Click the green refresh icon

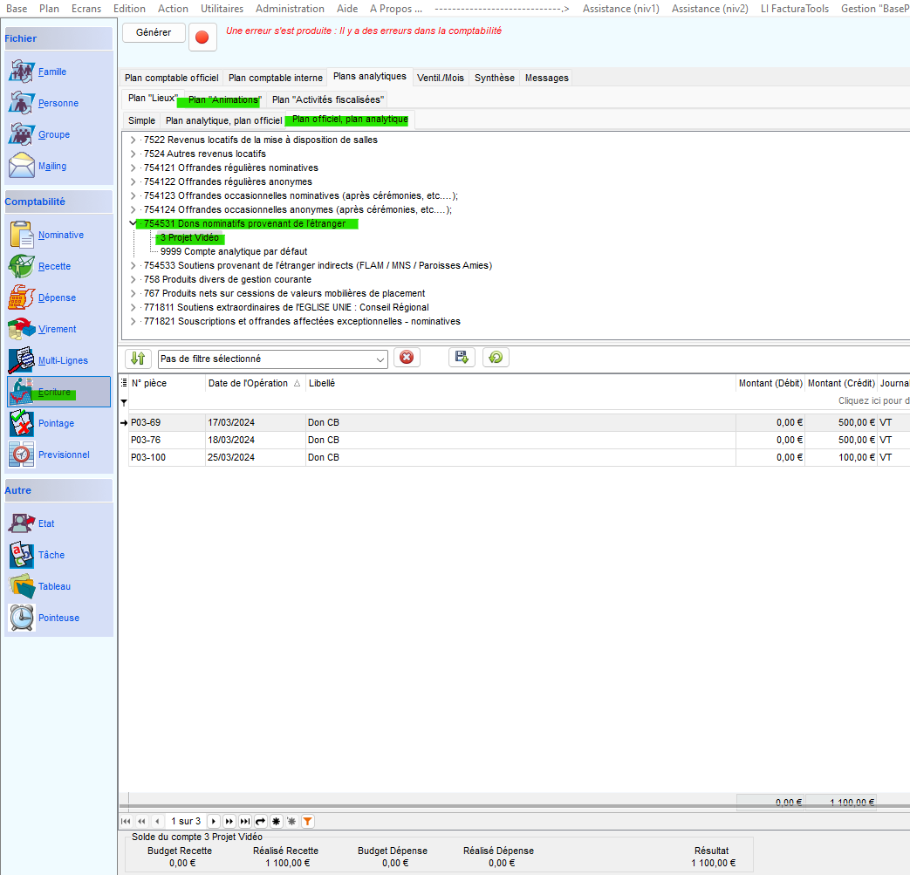pos(496,358)
